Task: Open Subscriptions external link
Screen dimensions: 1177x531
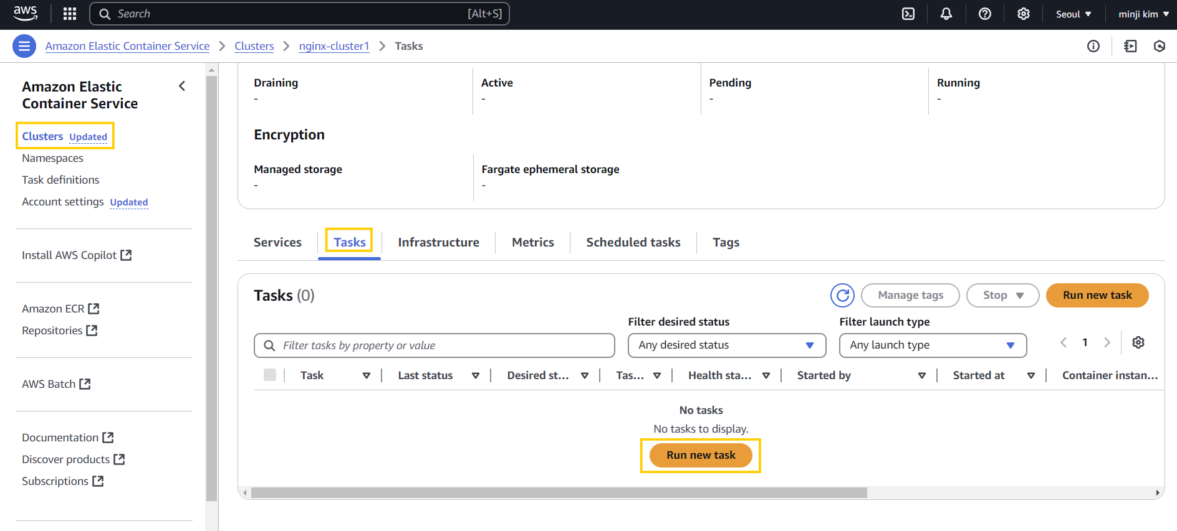Action: point(63,481)
